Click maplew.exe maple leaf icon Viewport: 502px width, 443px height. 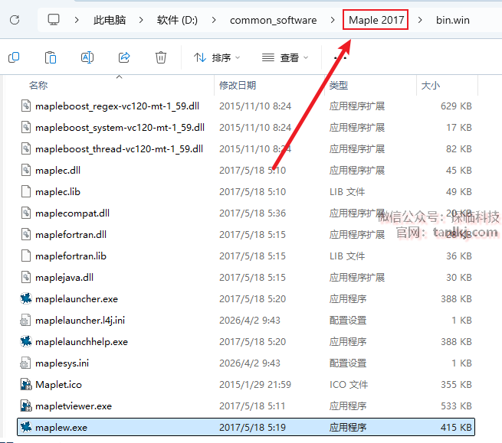[26, 427]
